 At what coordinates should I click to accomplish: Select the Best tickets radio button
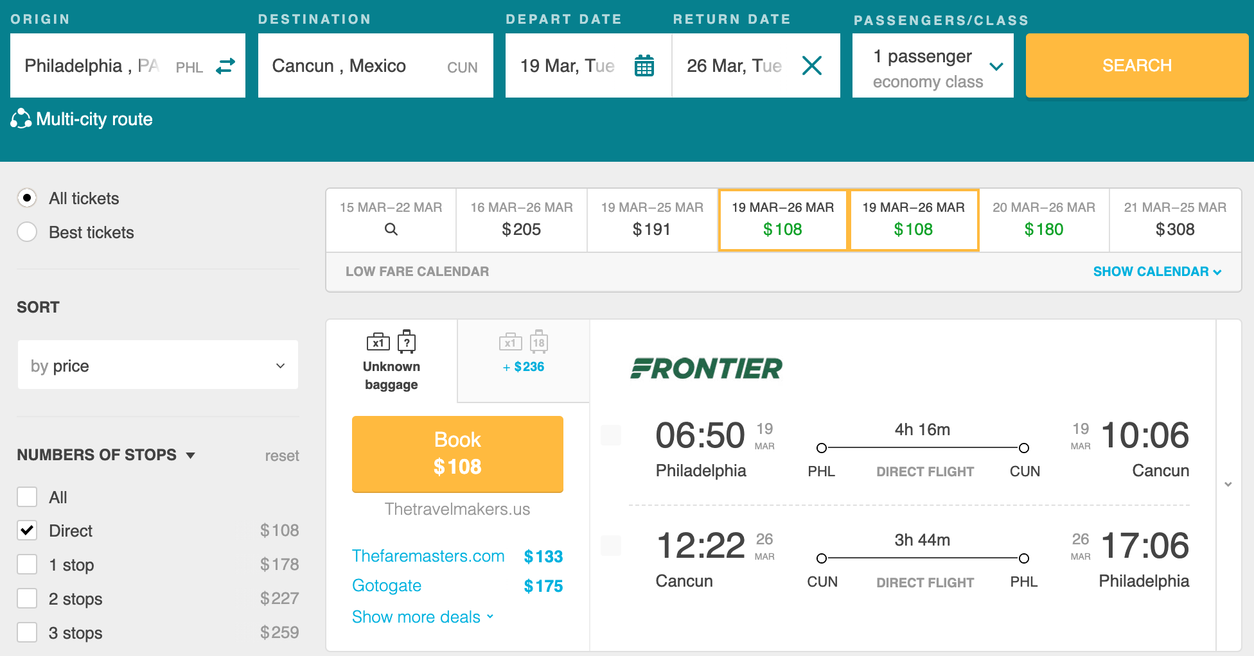coord(27,232)
